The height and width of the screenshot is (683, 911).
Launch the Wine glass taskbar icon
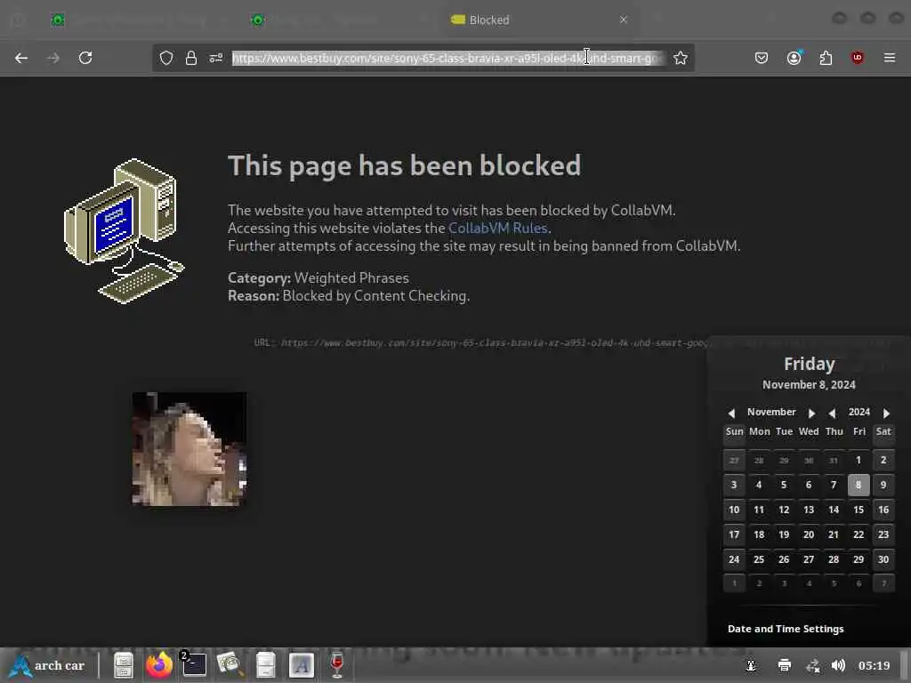[337, 665]
